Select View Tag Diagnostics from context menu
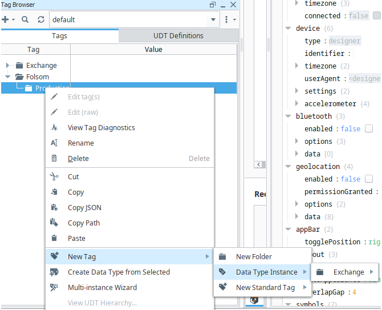The height and width of the screenshot is (310, 382). 101,128
